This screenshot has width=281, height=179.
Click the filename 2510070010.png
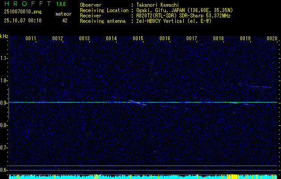tap(23, 12)
